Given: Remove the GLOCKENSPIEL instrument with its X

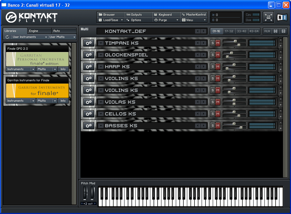Looking at the screenshot, I should 280,52.
